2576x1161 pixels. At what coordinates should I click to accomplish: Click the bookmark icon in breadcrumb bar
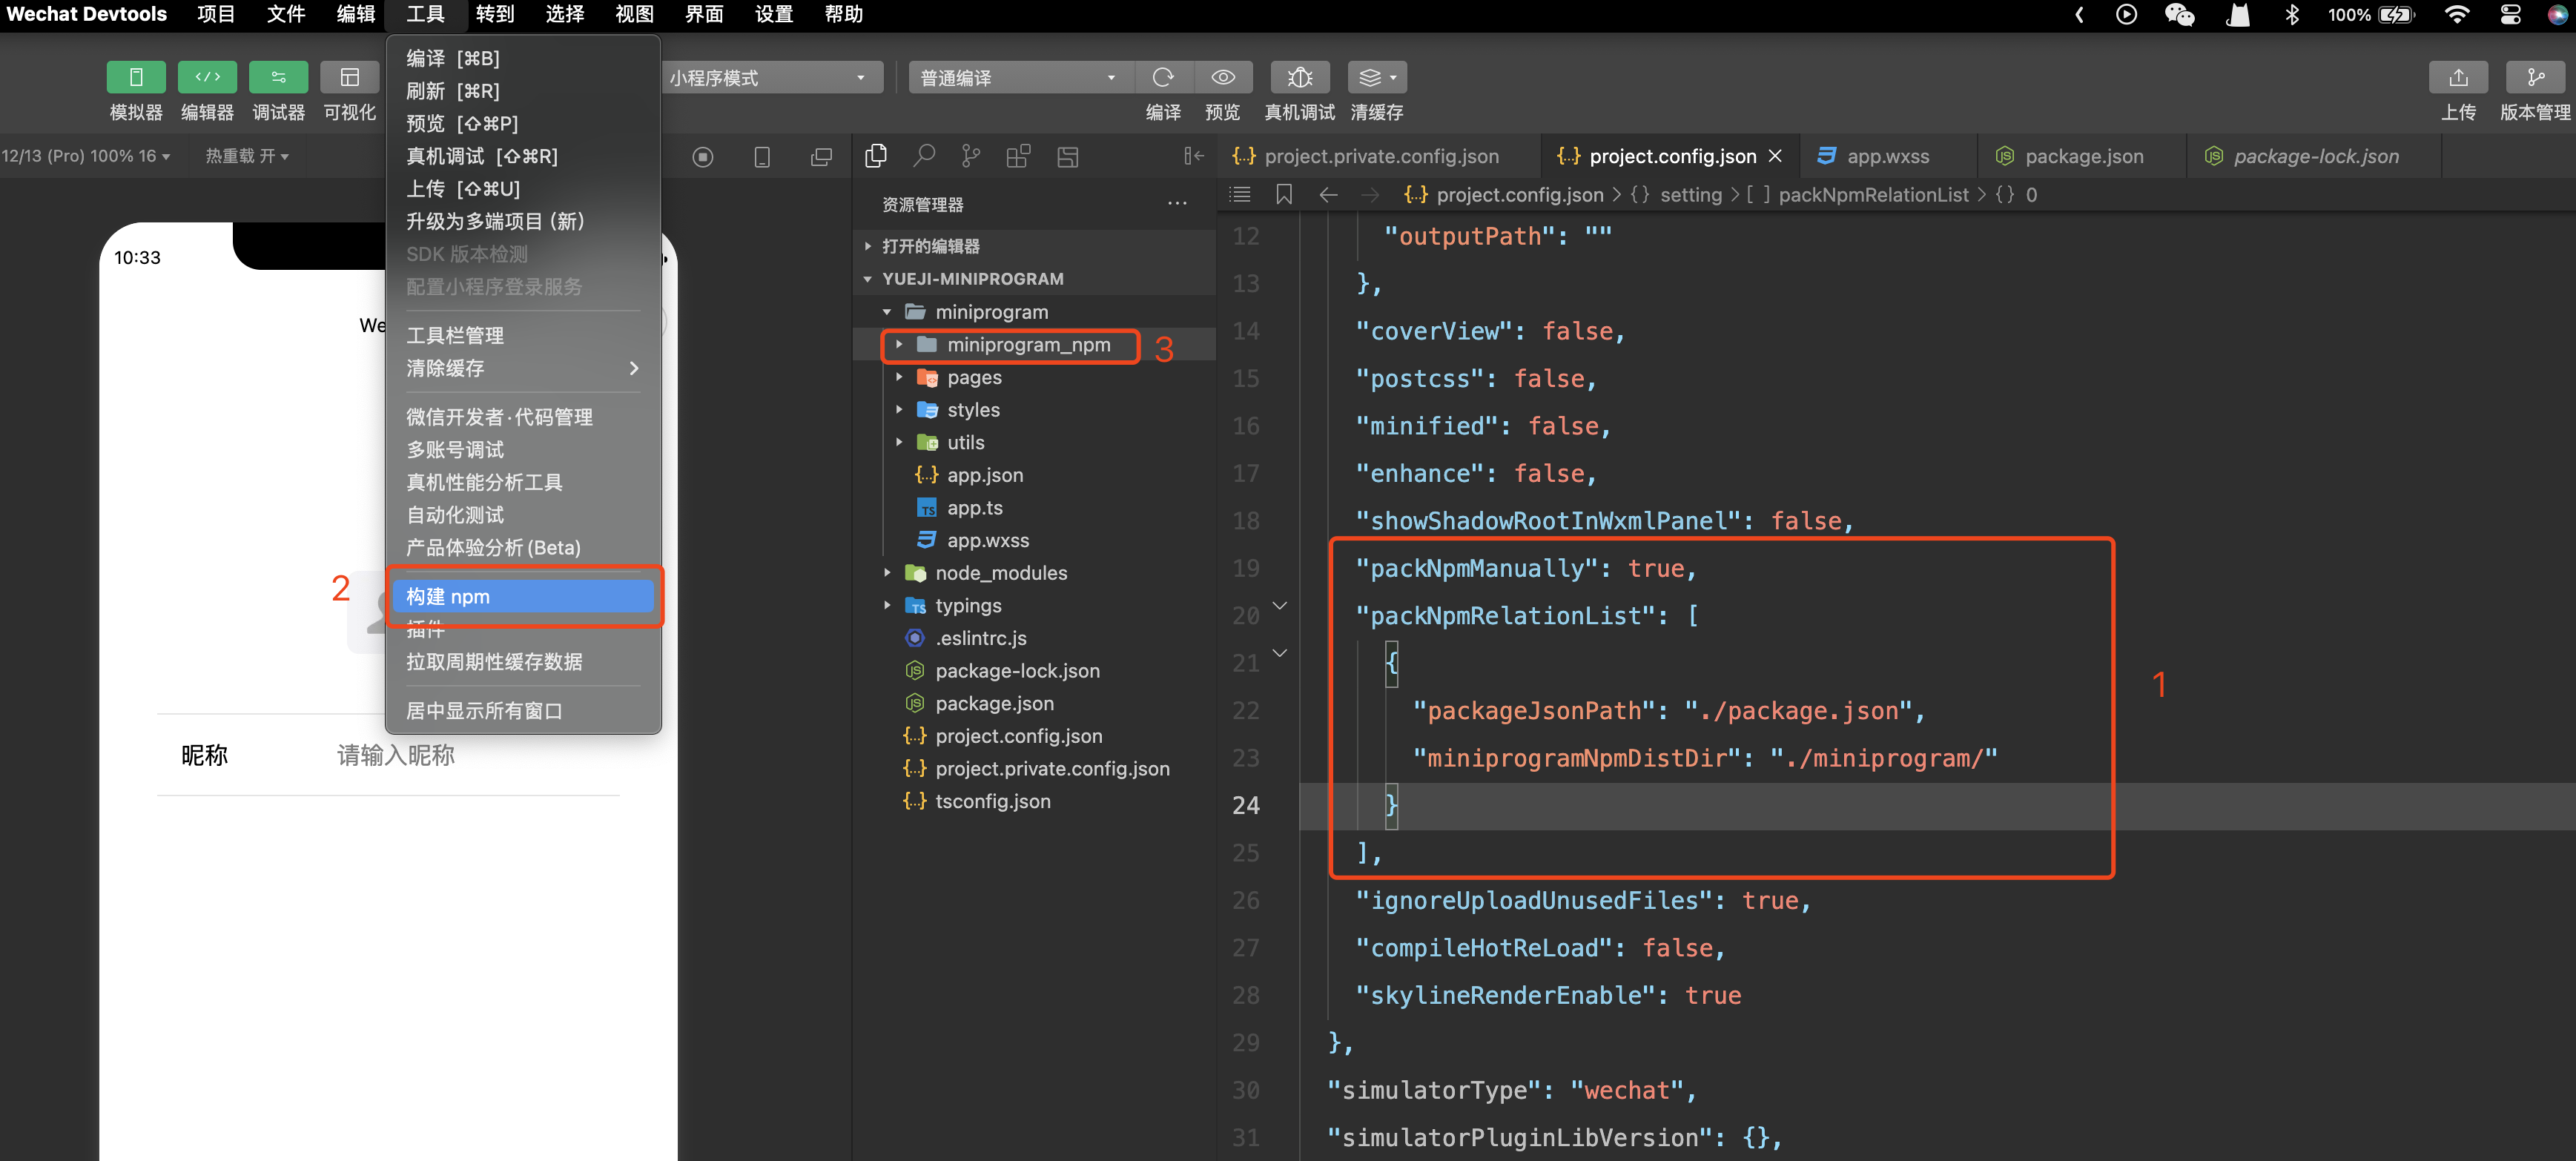click(x=1284, y=195)
